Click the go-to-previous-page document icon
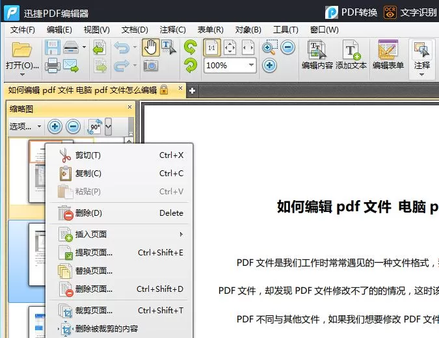 point(100,47)
